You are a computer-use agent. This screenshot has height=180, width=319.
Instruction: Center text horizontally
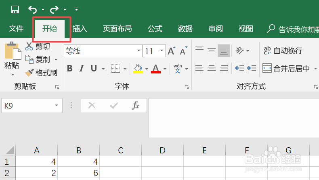tap(212, 68)
